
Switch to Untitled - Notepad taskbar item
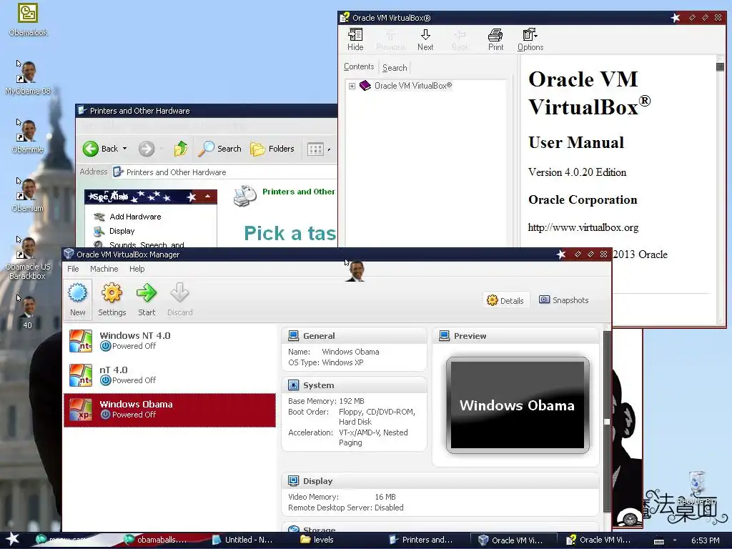click(243, 540)
